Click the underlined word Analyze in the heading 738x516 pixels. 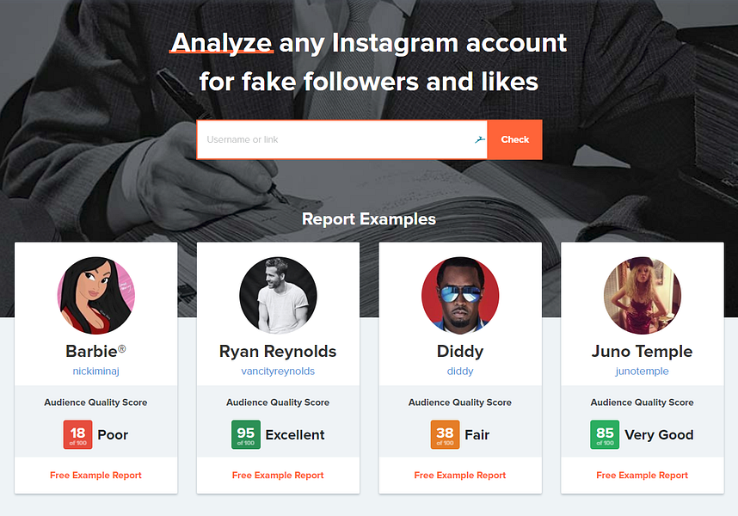(x=221, y=41)
